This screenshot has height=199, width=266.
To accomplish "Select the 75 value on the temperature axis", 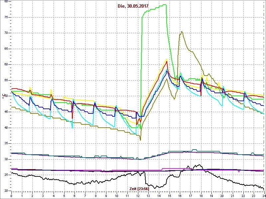I will coord(7,17).
